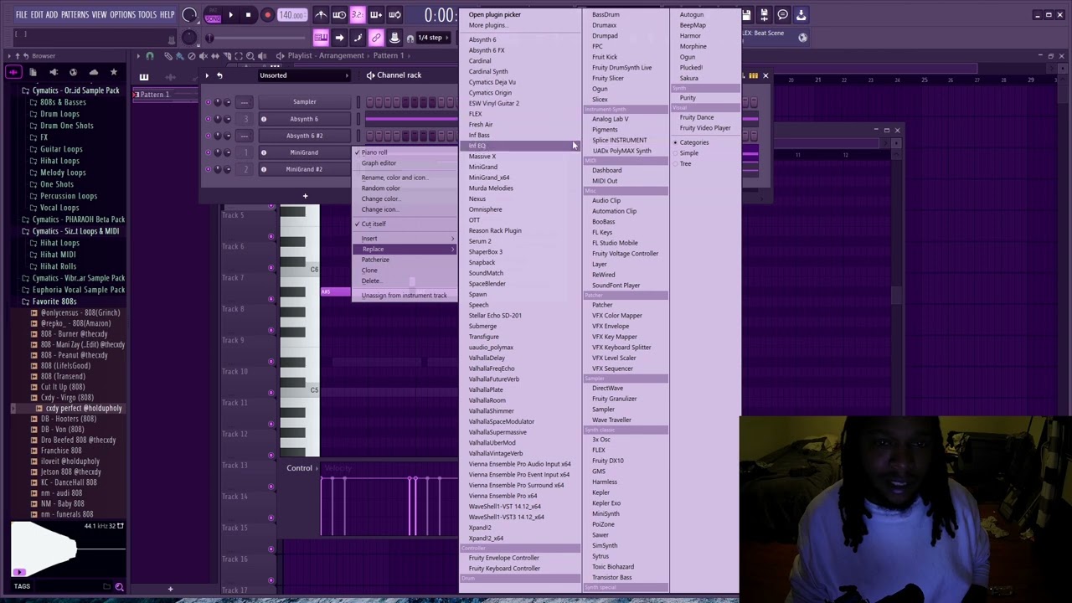This screenshot has height=603, width=1072.
Task: Select Serum 2 from plugin list
Action: click(x=480, y=241)
